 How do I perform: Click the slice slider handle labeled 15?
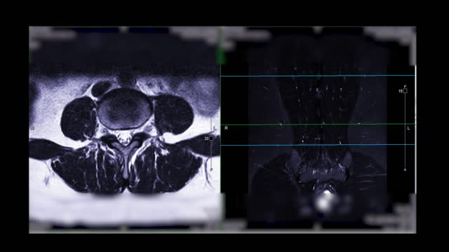(x=405, y=91)
